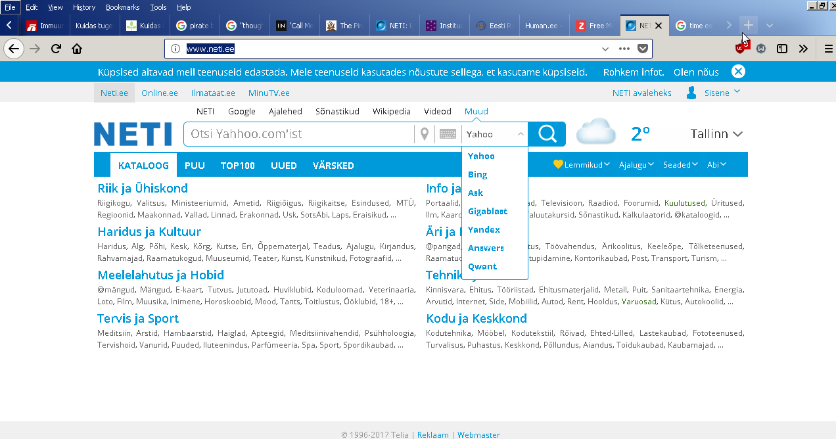Open the Abi dropdown

[716, 165]
